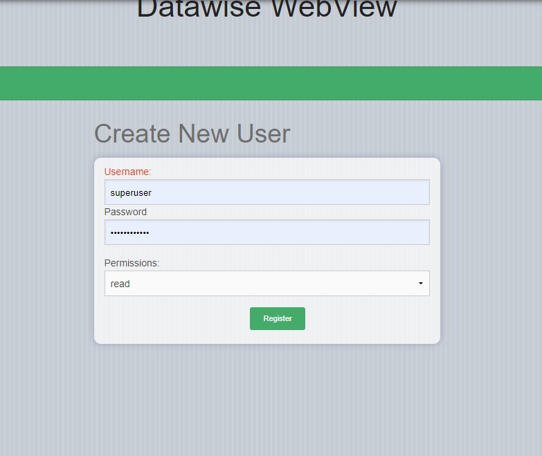
Task: Open the Permissions select box
Action: click(267, 284)
